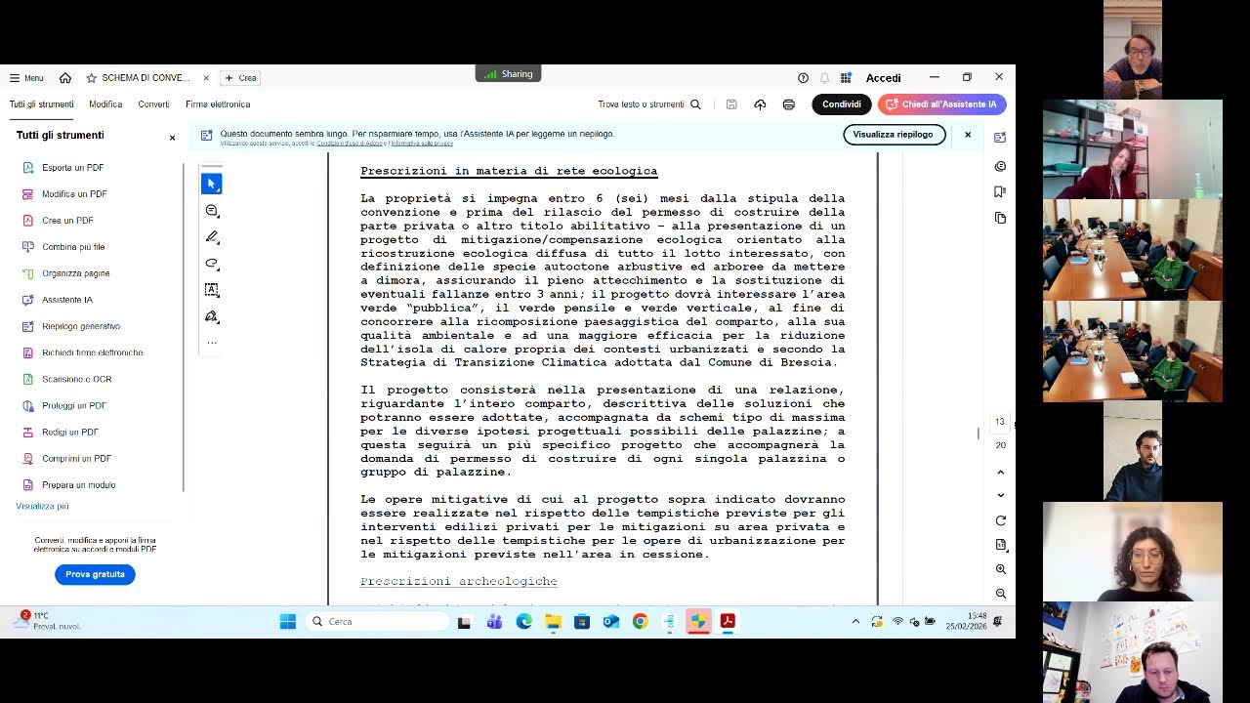
Task: Zoom in with magnifier plus icon
Action: pyautogui.click(x=1000, y=569)
